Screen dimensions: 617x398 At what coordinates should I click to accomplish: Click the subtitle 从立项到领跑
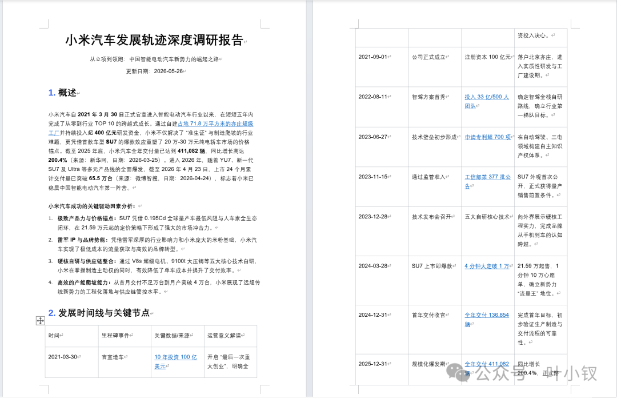coord(154,59)
